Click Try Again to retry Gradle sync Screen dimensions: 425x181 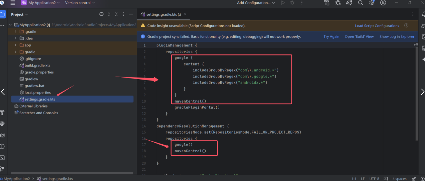click(331, 36)
